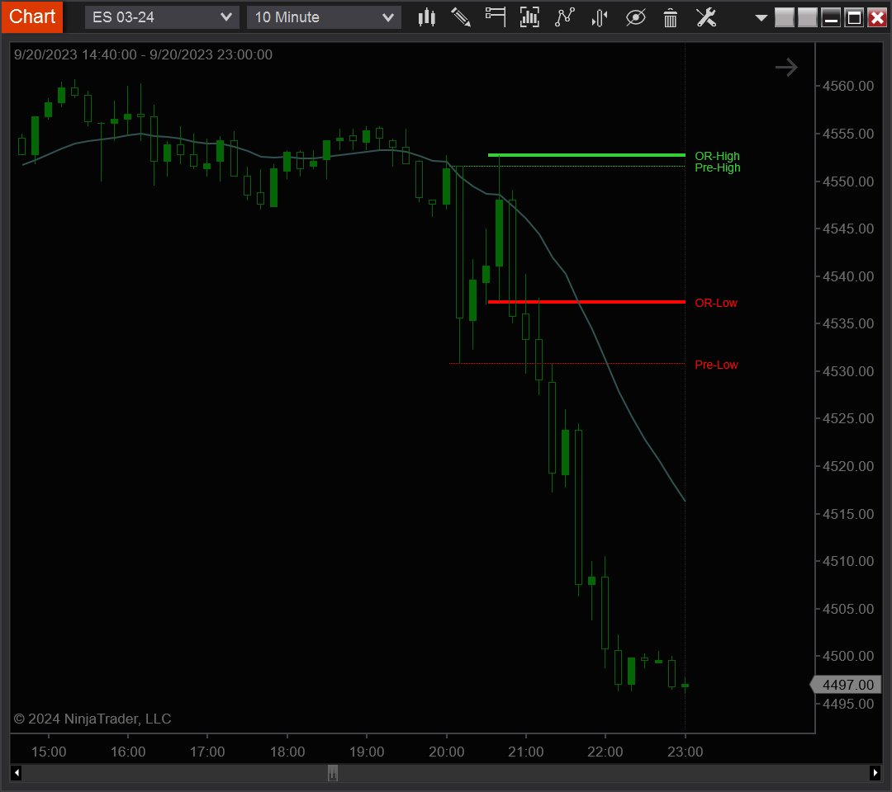Screen dimensions: 892x792
Task: Select the orange Chart tab label
Action: [32, 16]
